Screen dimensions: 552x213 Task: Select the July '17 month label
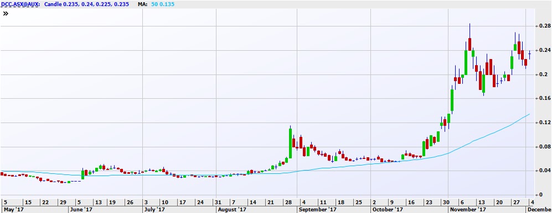click(x=154, y=209)
